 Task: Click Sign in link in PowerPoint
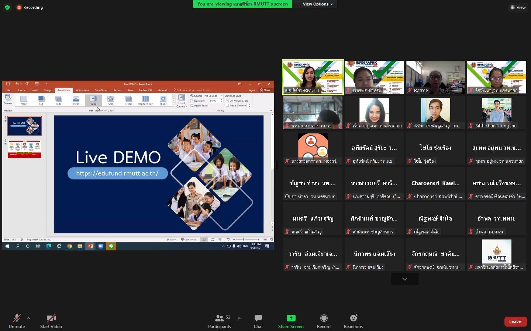click(x=252, y=90)
